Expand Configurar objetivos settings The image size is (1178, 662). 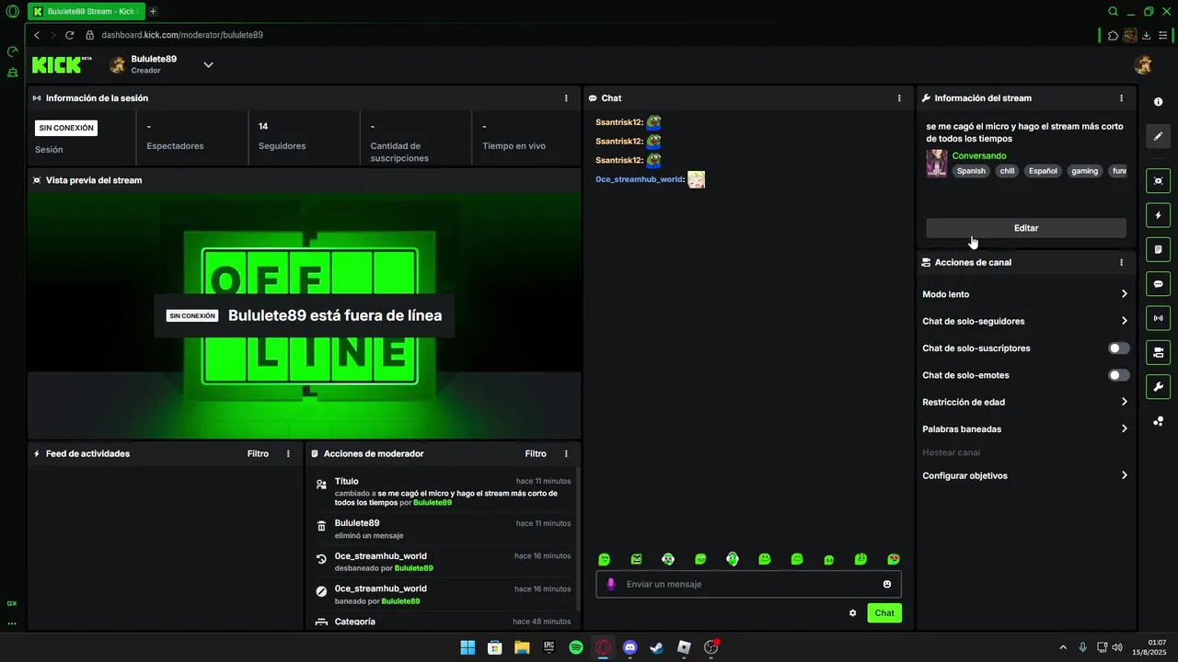[x=1025, y=475]
